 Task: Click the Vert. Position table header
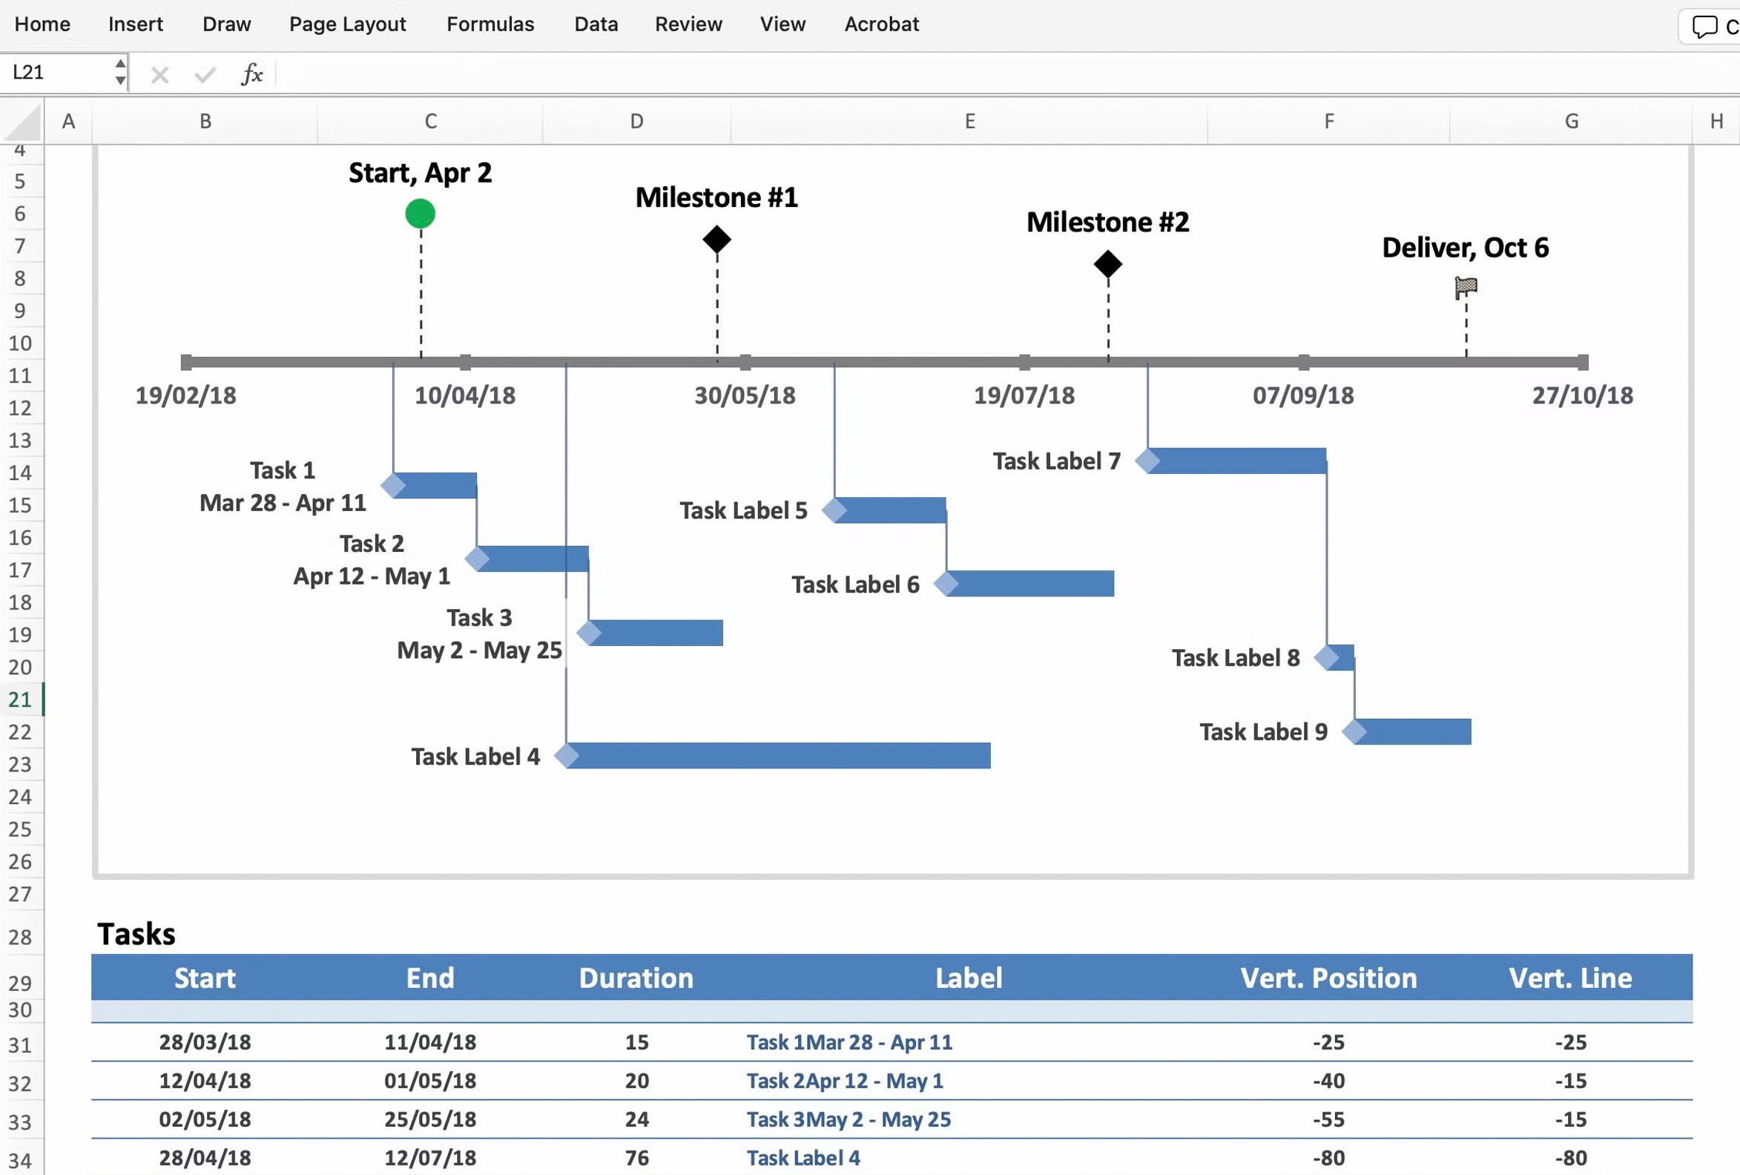(1328, 978)
